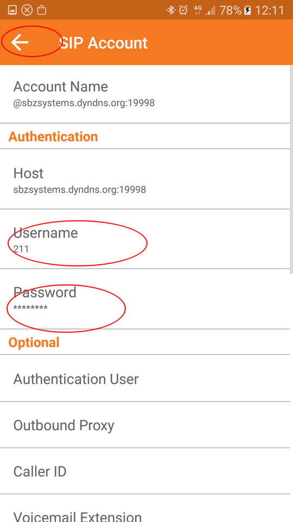Tap the circled X notification icon
Screen dimensions: 293x522
[x=27, y=10]
